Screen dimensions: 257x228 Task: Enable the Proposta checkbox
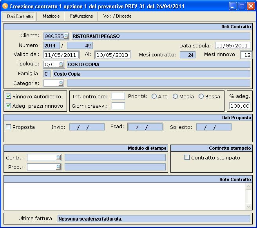pos(8,127)
